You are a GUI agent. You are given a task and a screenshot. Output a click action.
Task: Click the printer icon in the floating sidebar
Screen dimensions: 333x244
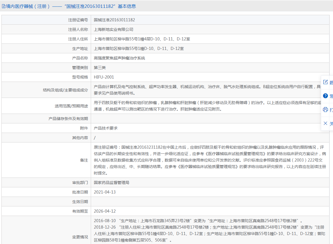point(325,110)
